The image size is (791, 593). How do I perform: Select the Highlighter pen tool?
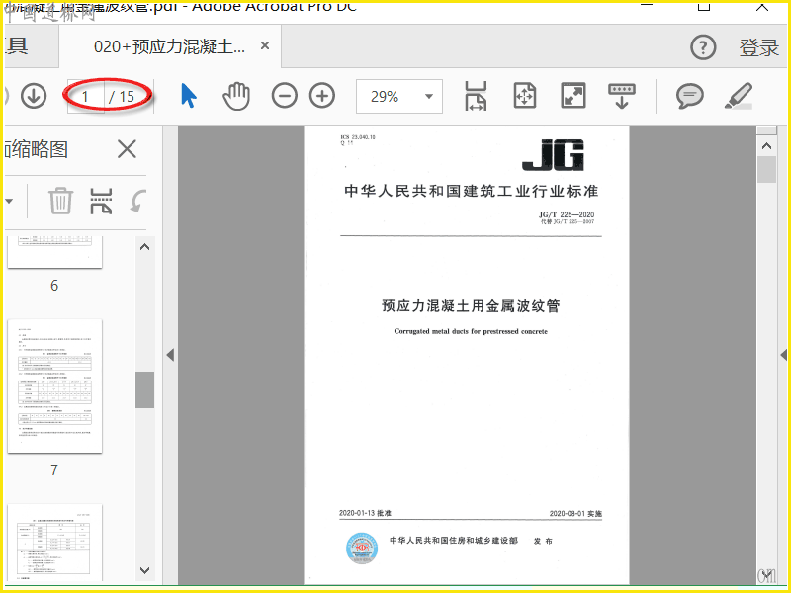(739, 96)
